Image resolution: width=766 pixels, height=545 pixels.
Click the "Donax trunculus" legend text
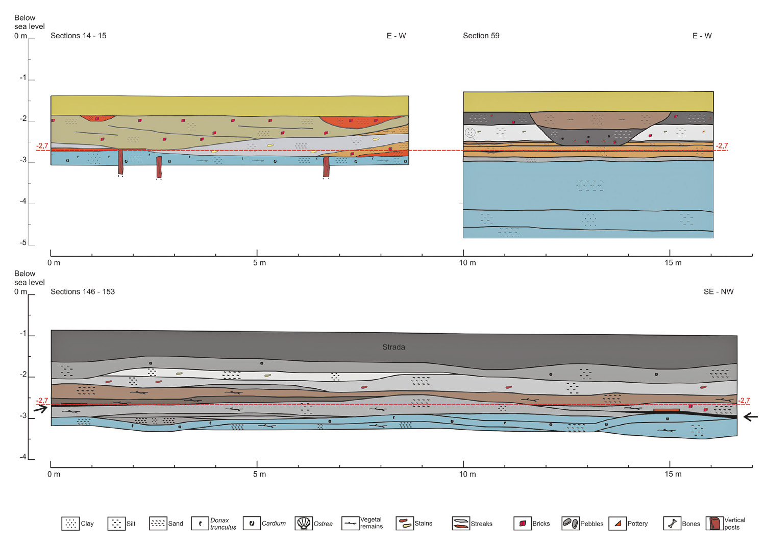click(x=223, y=524)
